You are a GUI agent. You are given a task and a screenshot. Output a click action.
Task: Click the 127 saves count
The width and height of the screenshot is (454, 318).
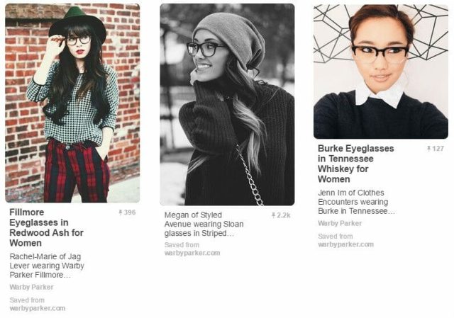[438, 149]
